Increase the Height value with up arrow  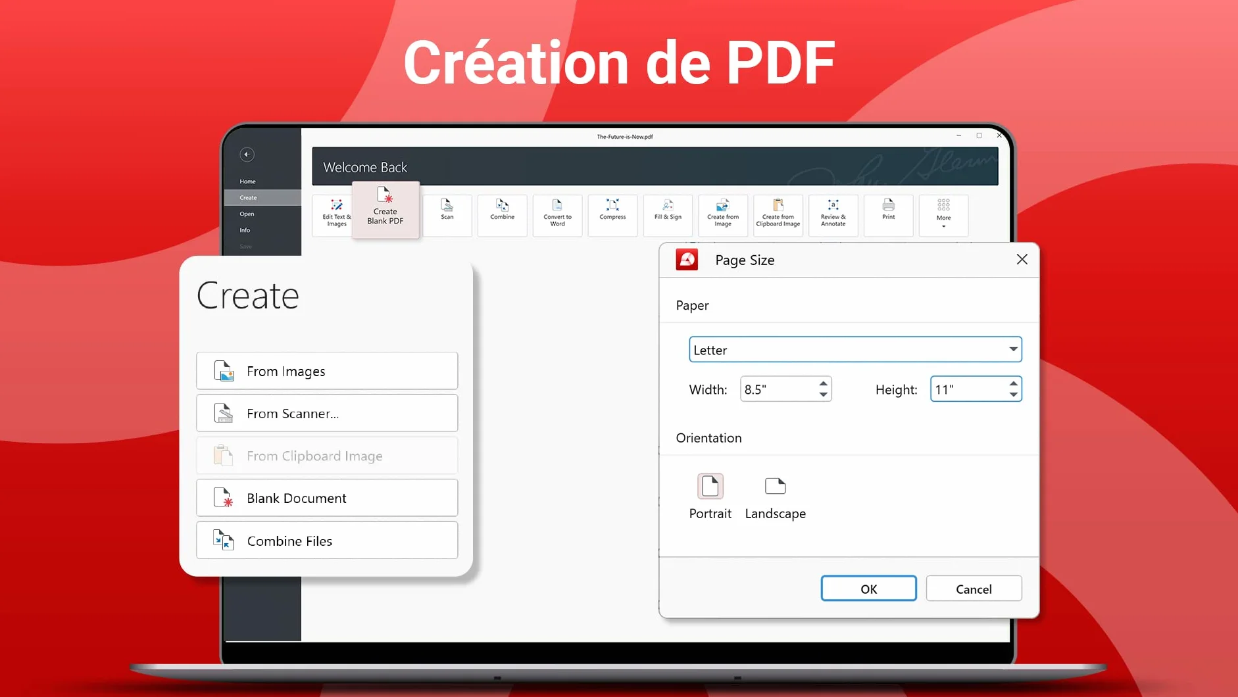[x=1014, y=383]
